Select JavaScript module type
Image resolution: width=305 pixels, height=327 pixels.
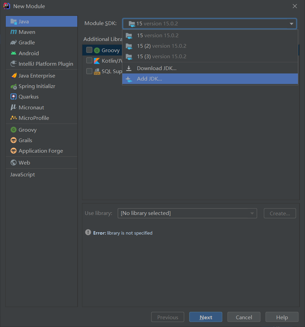tap(42, 174)
